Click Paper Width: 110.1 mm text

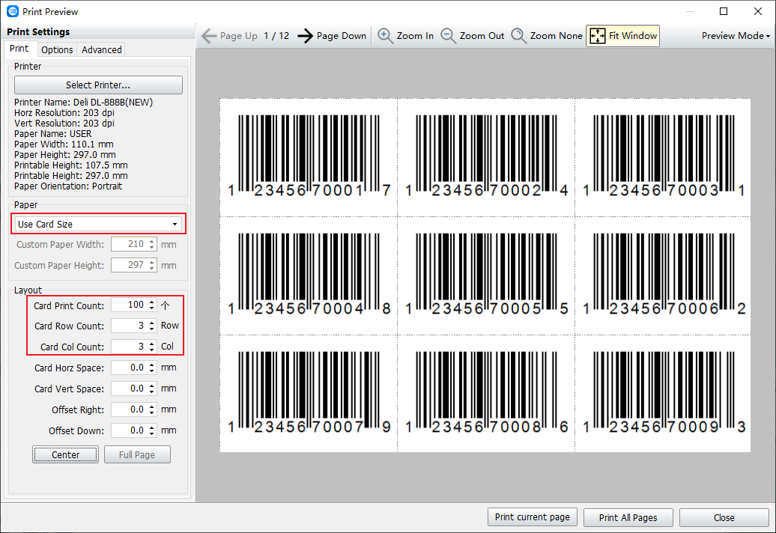coord(64,144)
